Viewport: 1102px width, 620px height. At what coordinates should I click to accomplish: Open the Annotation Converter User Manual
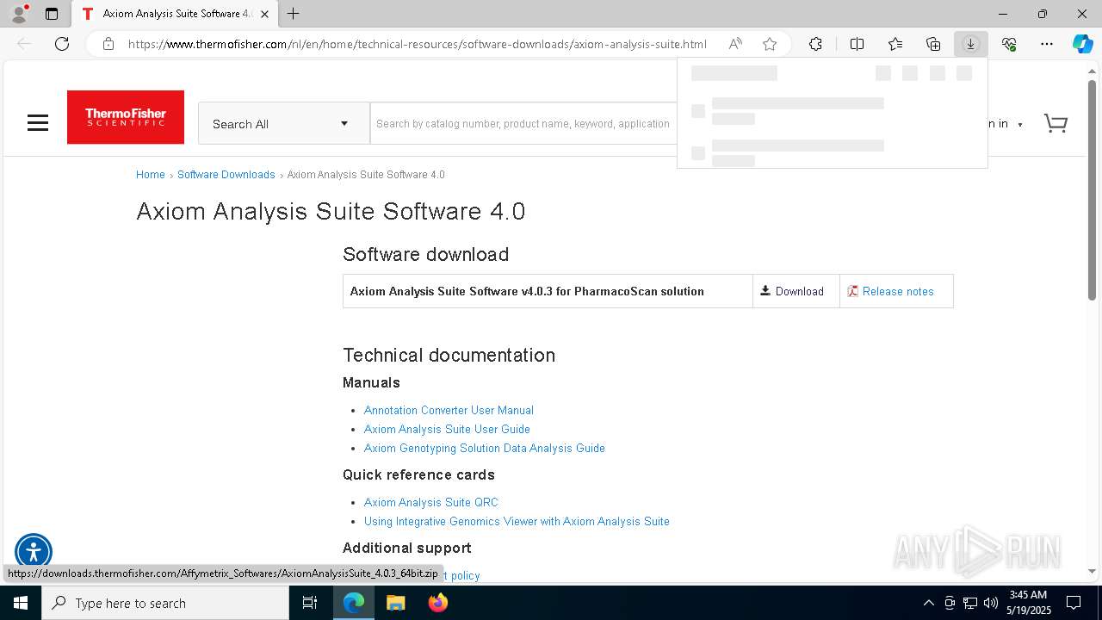click(x=449, y=410)
